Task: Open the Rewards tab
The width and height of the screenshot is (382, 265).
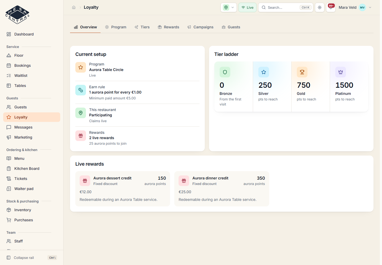Action: [x=168, y=27]
